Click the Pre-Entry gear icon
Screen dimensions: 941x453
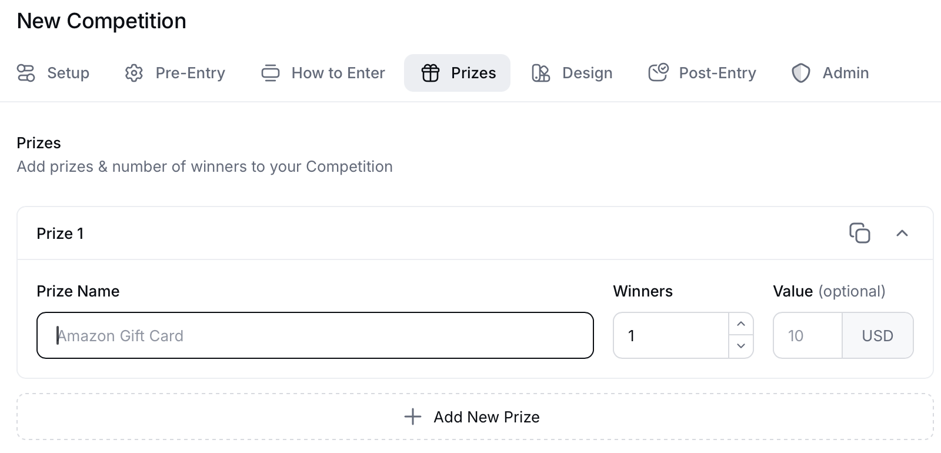click(x=134, y=73)
